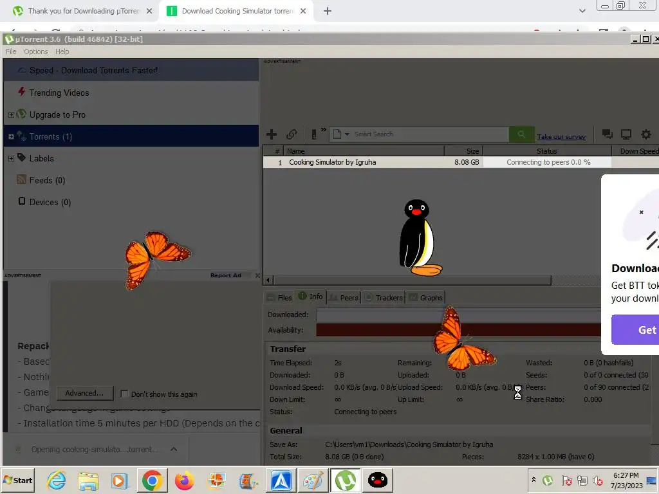Open Firefox from the taskbar
Image resolution: width=659 pixels, height=494 pixels.
click(184, 480)
